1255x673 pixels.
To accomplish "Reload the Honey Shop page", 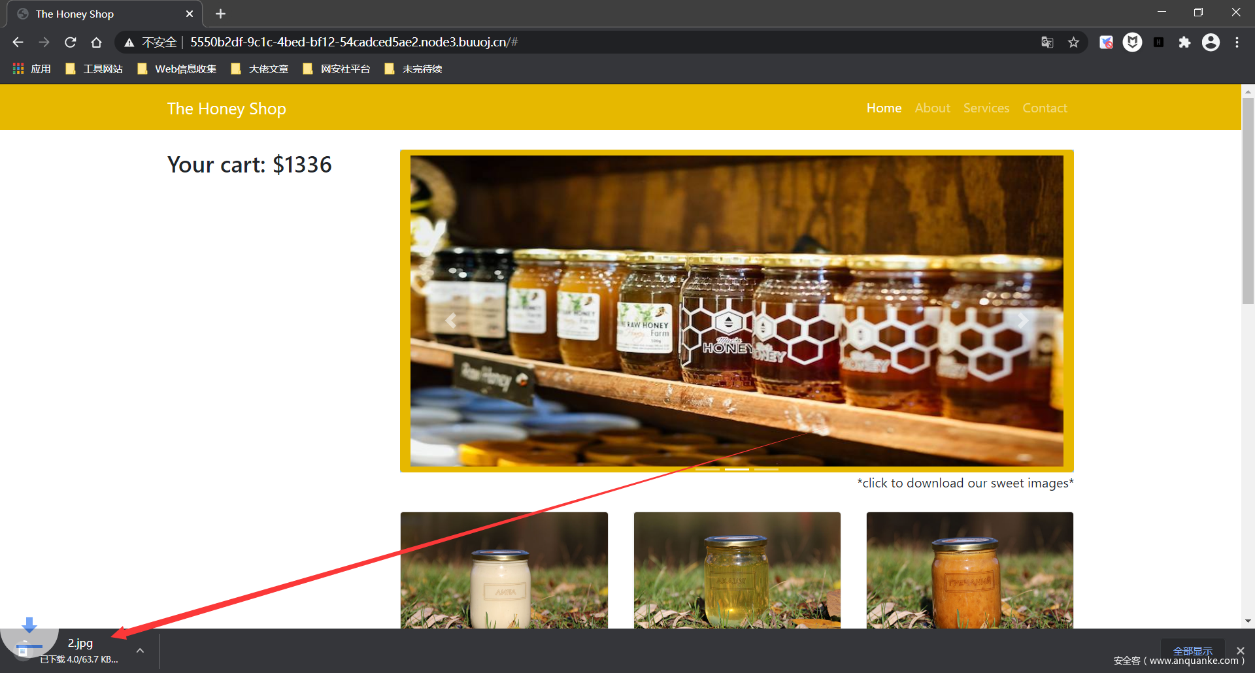I will [71, 42].
